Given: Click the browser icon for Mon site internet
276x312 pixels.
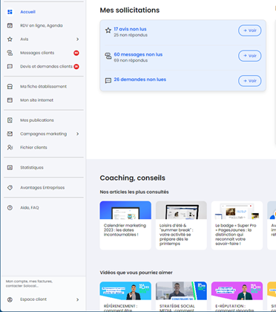Looking at the screenshot, I should tap(10, 100).
